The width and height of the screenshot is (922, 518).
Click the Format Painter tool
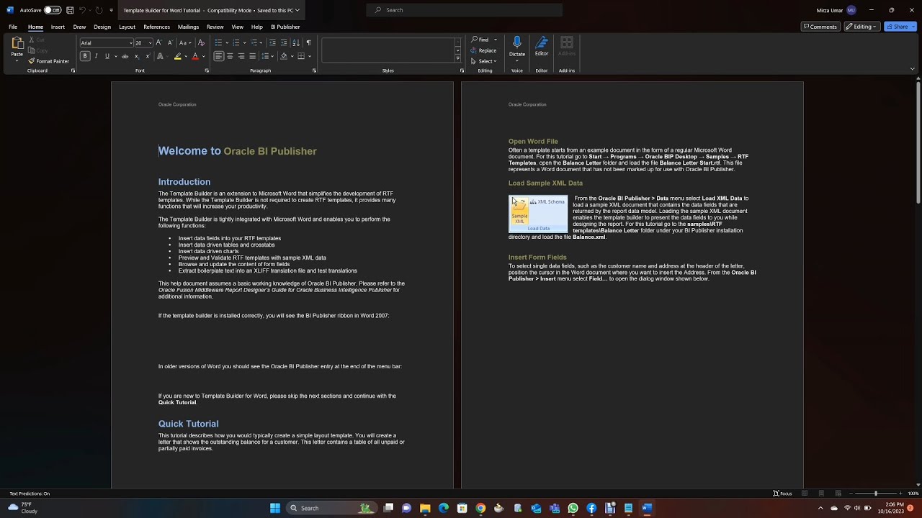click(x=48, y=61)
